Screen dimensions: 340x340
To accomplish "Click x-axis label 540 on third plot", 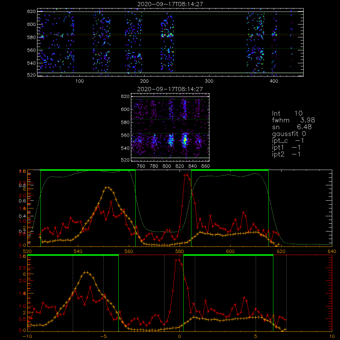I will pos(78,251).
